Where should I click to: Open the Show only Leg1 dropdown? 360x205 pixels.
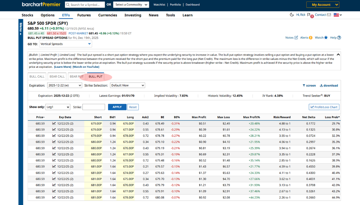pos(58,107)
